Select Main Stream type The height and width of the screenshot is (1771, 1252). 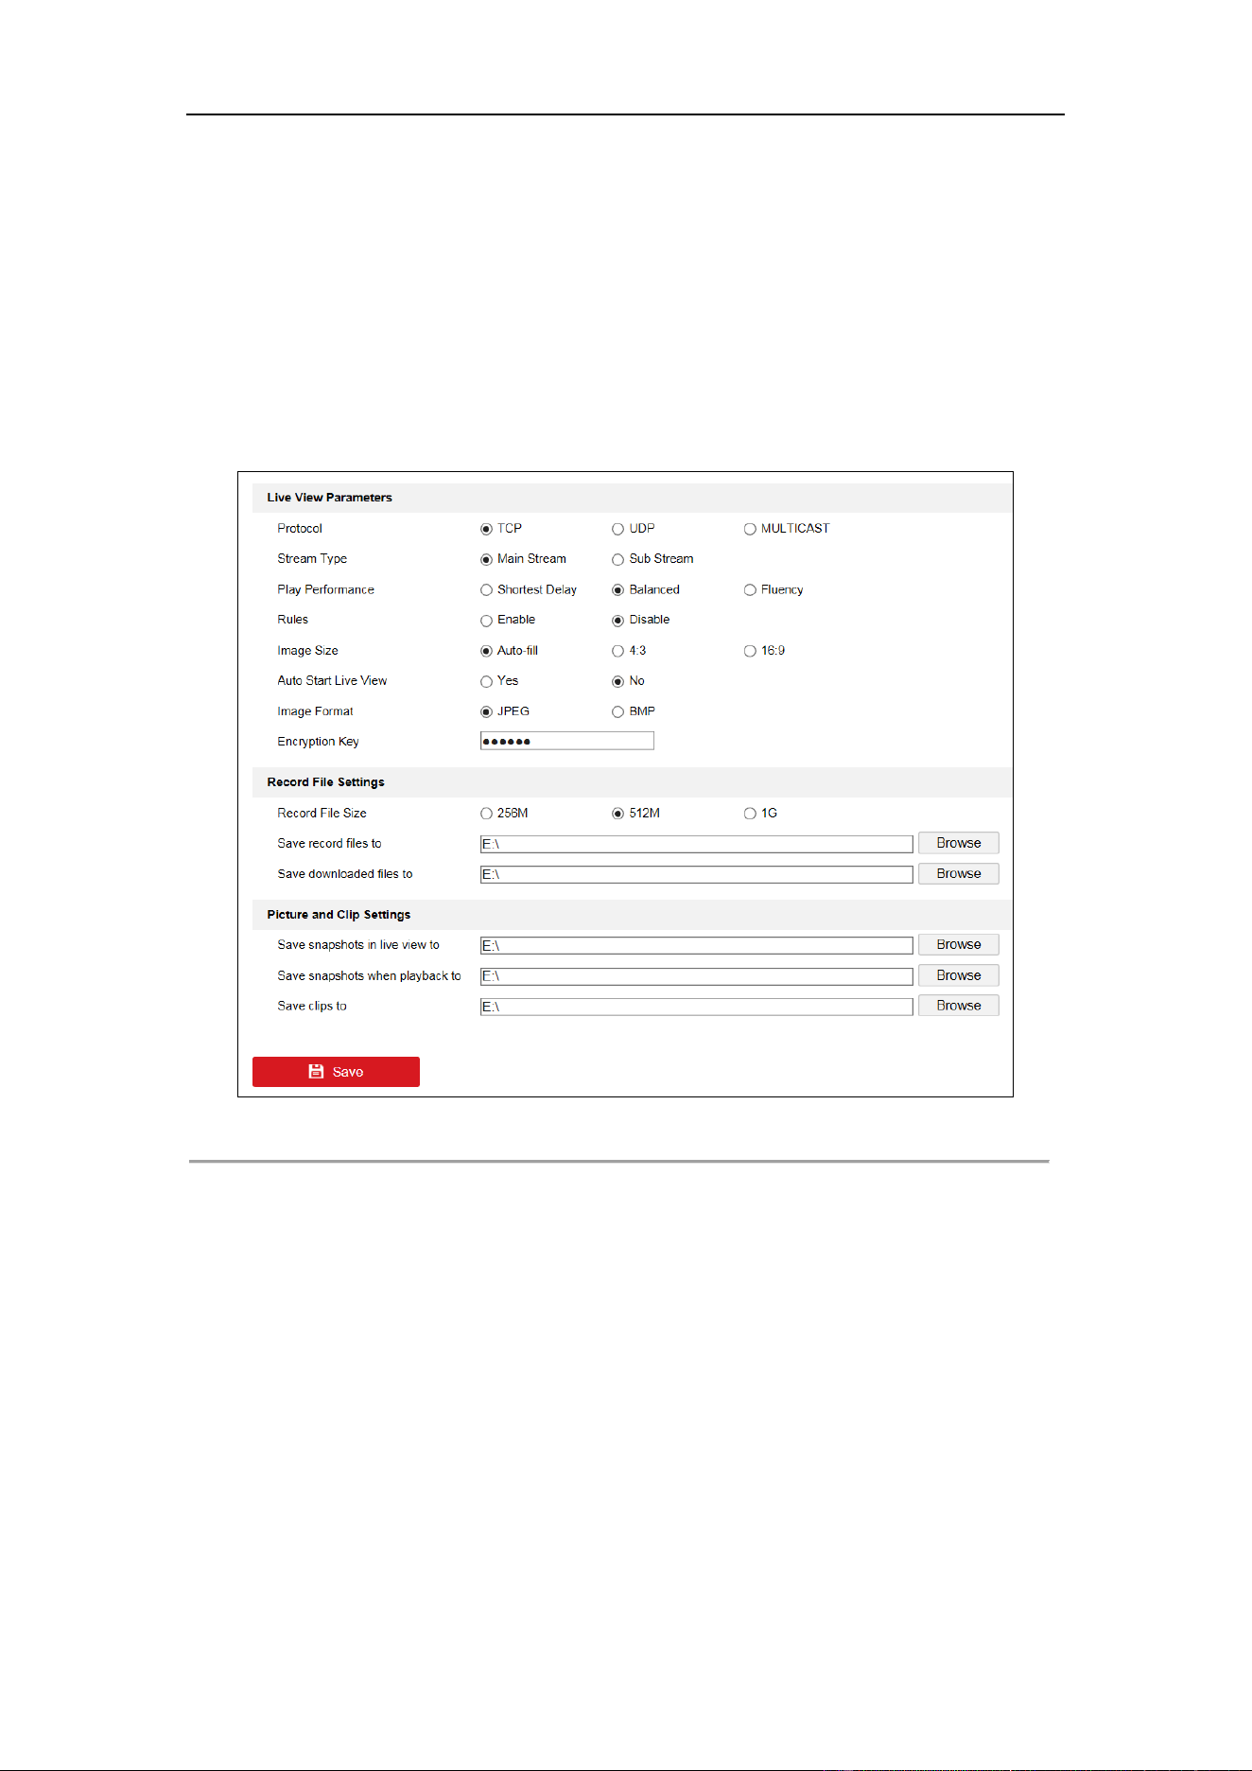pyautogui.click(x=486, y=559)
